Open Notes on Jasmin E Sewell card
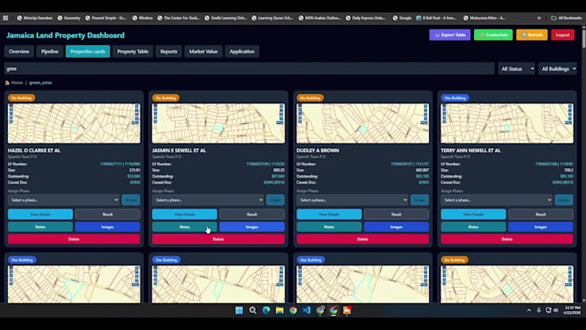The height and width of the screenshot is (330, 586). coord(184,227)
